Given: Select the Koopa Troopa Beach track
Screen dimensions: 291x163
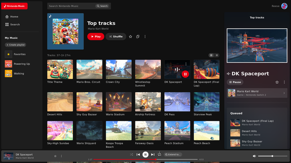Looking at the screenshot, I should coord(119,131).
